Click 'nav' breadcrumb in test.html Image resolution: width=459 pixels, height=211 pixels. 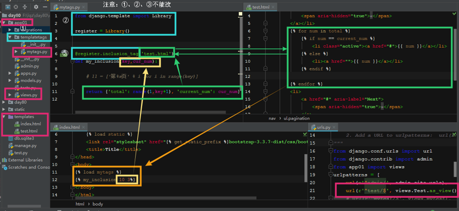click(x=272, y=118)
